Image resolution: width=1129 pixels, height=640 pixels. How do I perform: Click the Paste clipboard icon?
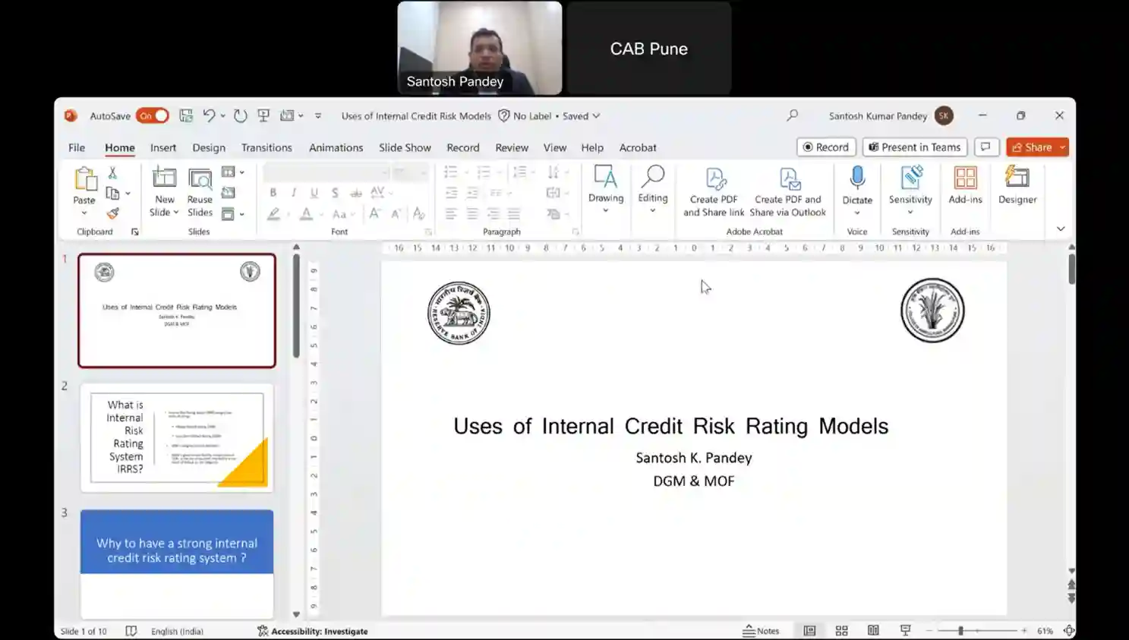pyautogui.click(x=85, y=180)
